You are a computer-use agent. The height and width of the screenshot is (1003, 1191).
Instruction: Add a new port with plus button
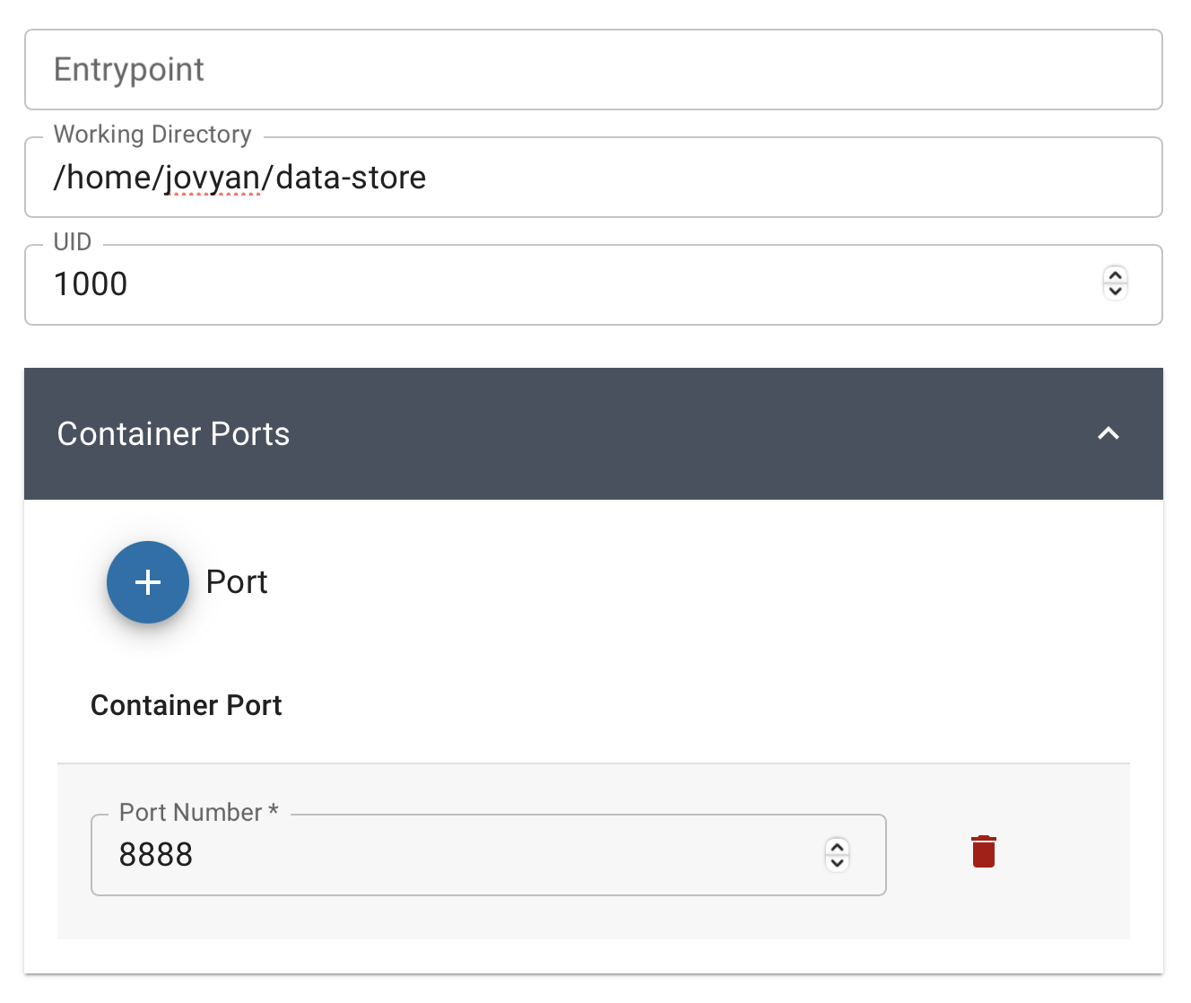[x=148, y=582]
